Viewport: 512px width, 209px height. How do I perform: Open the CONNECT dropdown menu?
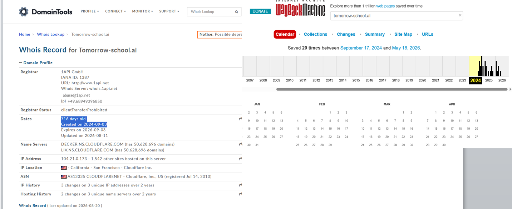pyautogui.click(x=115, y=11)
